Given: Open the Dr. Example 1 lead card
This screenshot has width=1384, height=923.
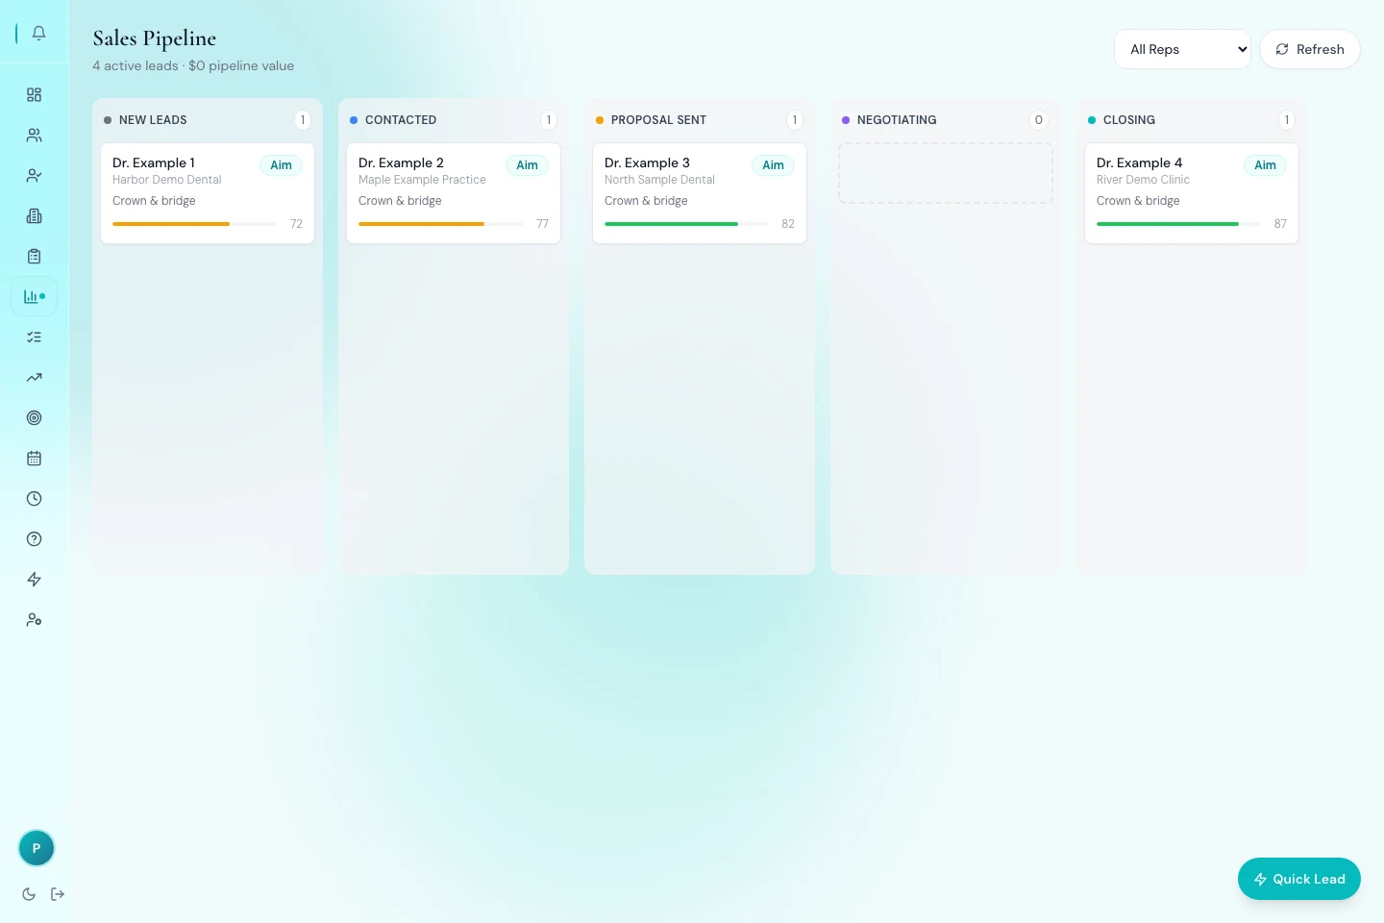Looking at the screenshot, I should pos(208,193).
